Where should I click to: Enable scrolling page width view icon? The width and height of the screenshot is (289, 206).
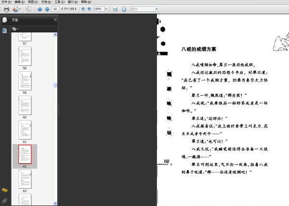pyautogui.click(x=115, y=9)
